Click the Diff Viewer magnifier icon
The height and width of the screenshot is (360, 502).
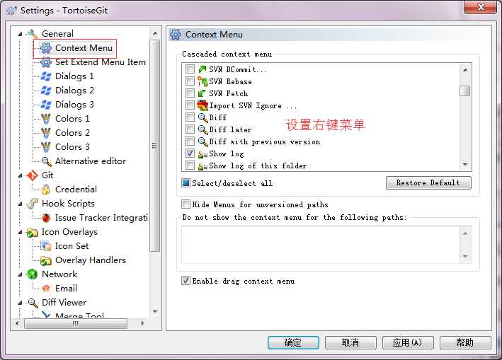[x=33, y=303]
